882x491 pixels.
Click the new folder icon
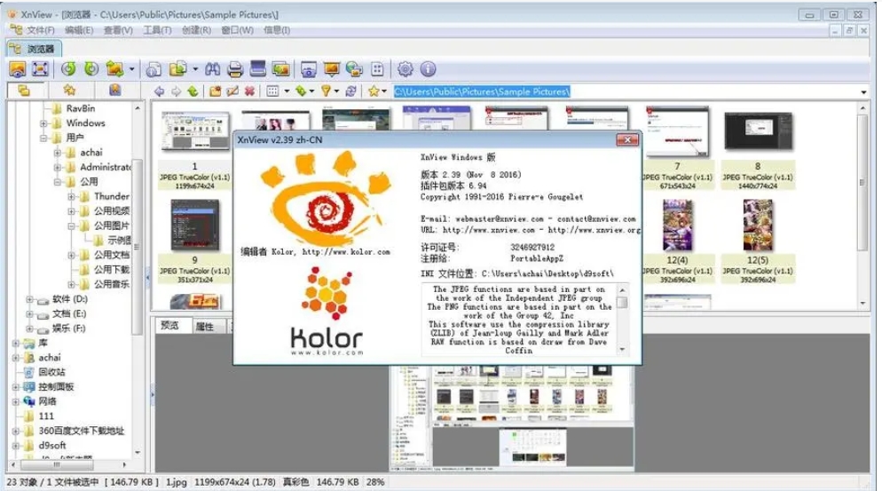pos(215,91)
